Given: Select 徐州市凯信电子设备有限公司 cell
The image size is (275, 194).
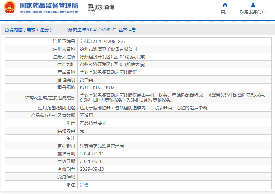Looking at the screenshot, I should point(108,49).
